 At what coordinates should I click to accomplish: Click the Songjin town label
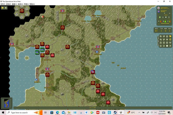click(x=138, y=21)
